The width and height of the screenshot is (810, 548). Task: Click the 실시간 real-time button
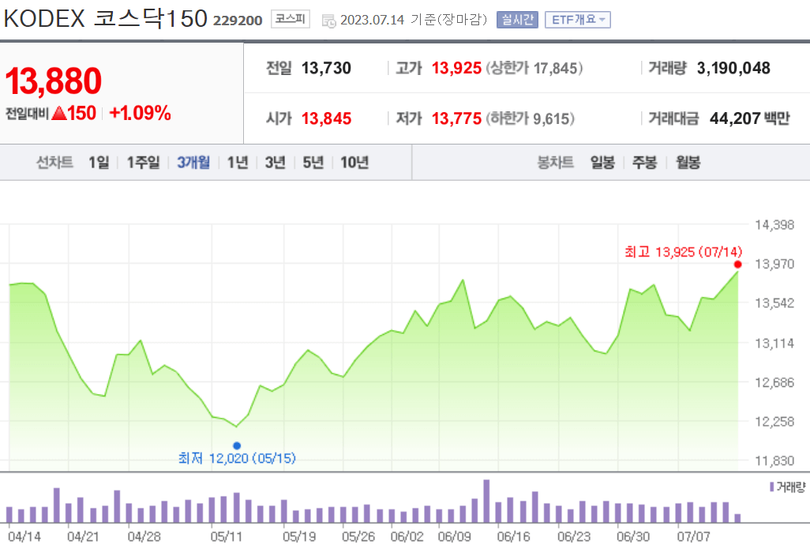517,20
